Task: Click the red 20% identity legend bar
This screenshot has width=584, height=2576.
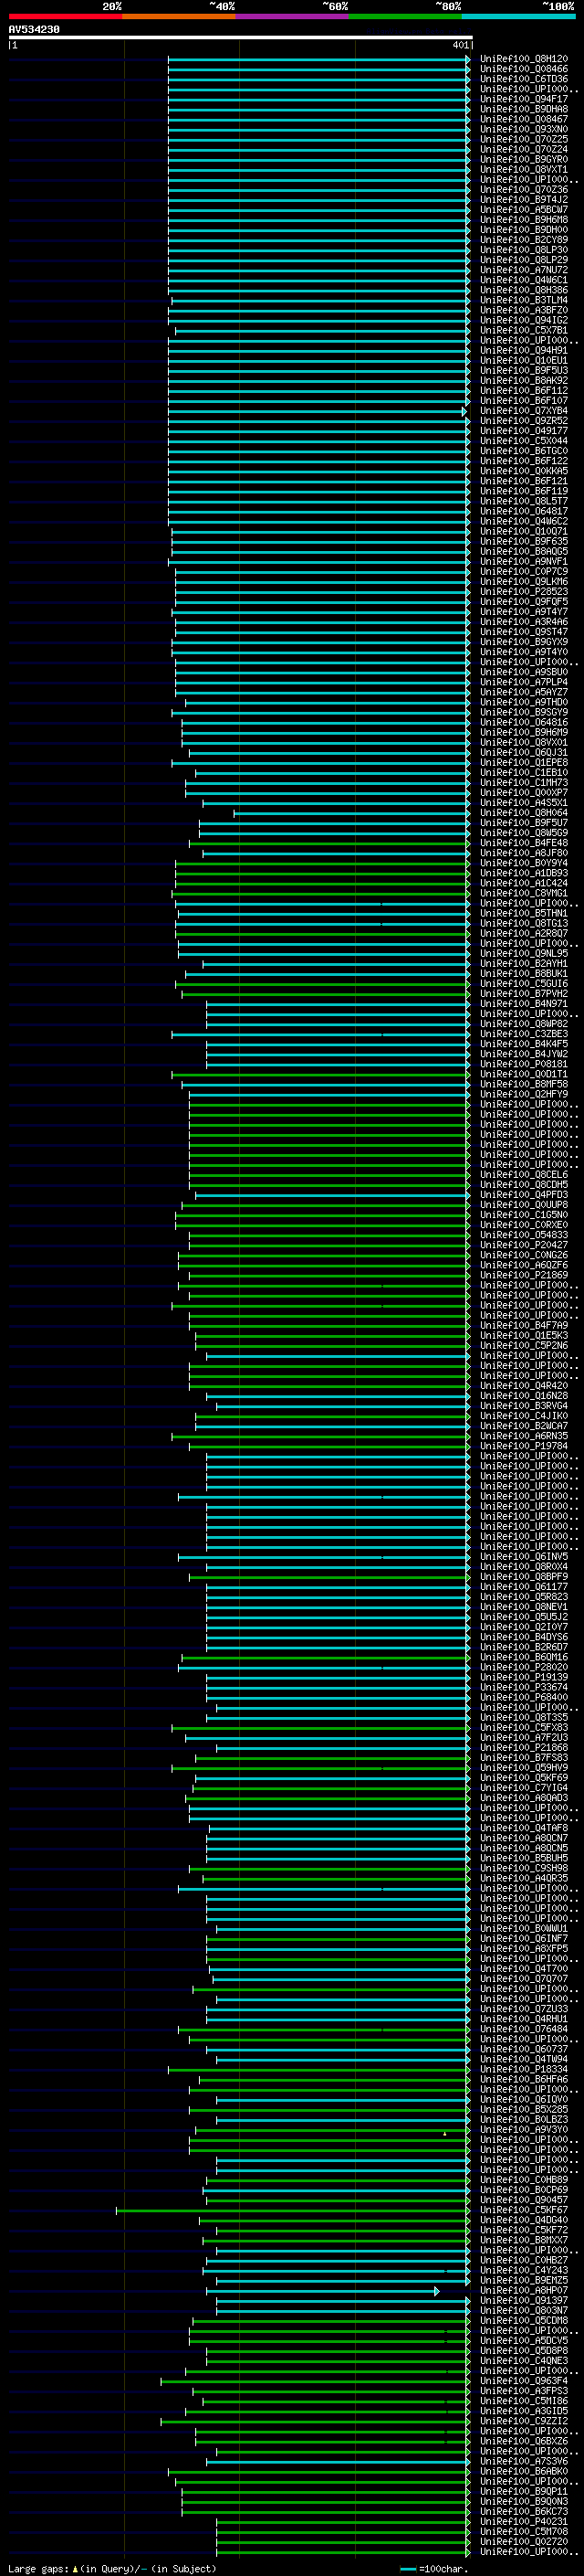Action: tap(65, 16)
